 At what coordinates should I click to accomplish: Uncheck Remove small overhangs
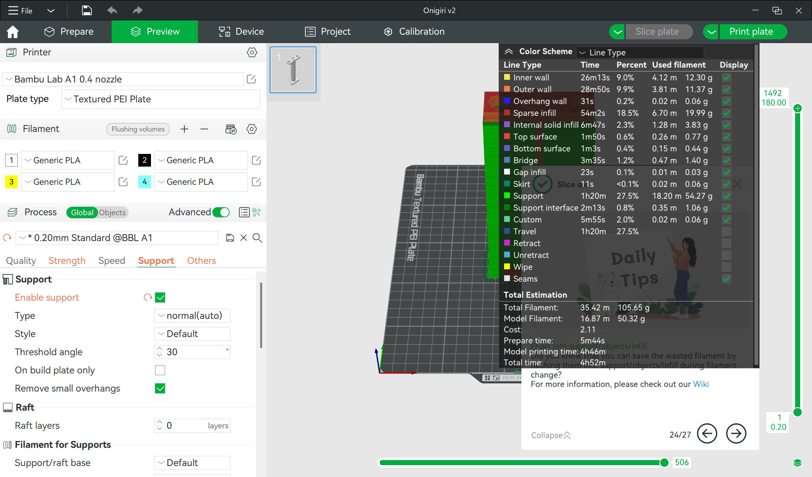(160, 388)
